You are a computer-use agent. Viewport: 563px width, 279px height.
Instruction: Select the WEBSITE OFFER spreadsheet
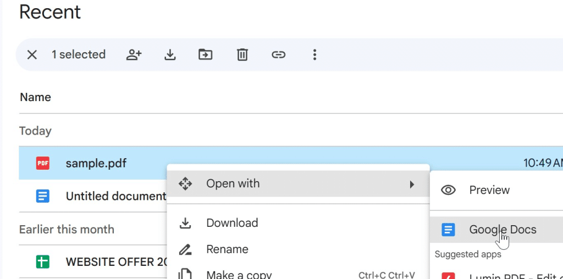[x=115, y=262]
